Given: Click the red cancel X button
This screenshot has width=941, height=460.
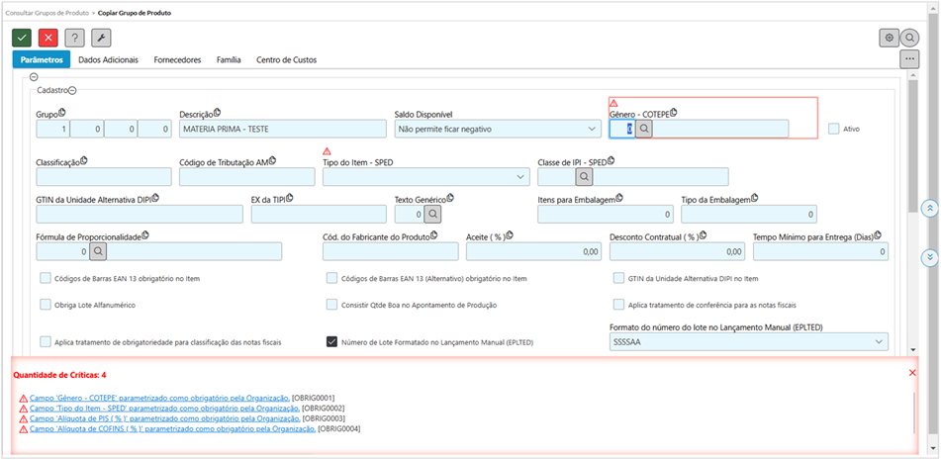Looking at the screenshot, I should click(x=47, y=38).
